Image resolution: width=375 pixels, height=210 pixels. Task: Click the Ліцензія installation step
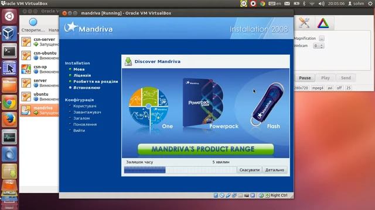click(x=82, y=75)
